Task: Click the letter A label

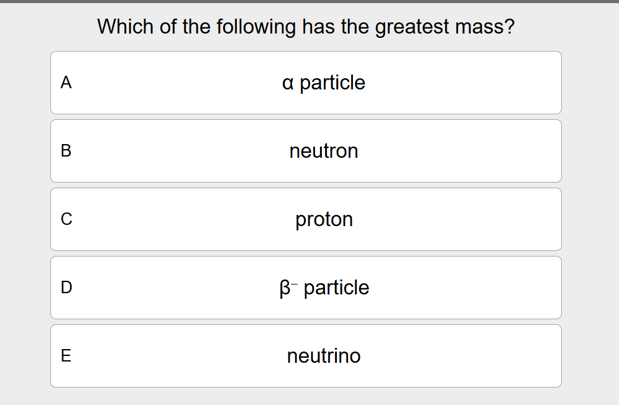Action: click(66, 83)
